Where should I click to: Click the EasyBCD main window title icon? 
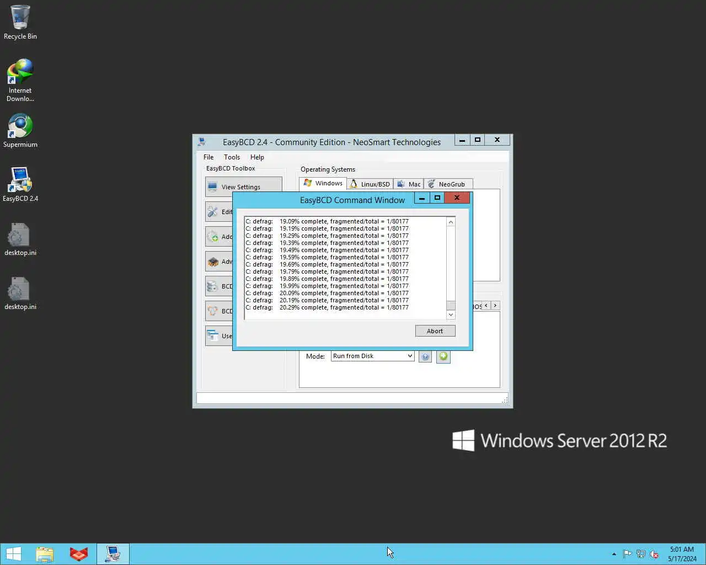(202, 142)
